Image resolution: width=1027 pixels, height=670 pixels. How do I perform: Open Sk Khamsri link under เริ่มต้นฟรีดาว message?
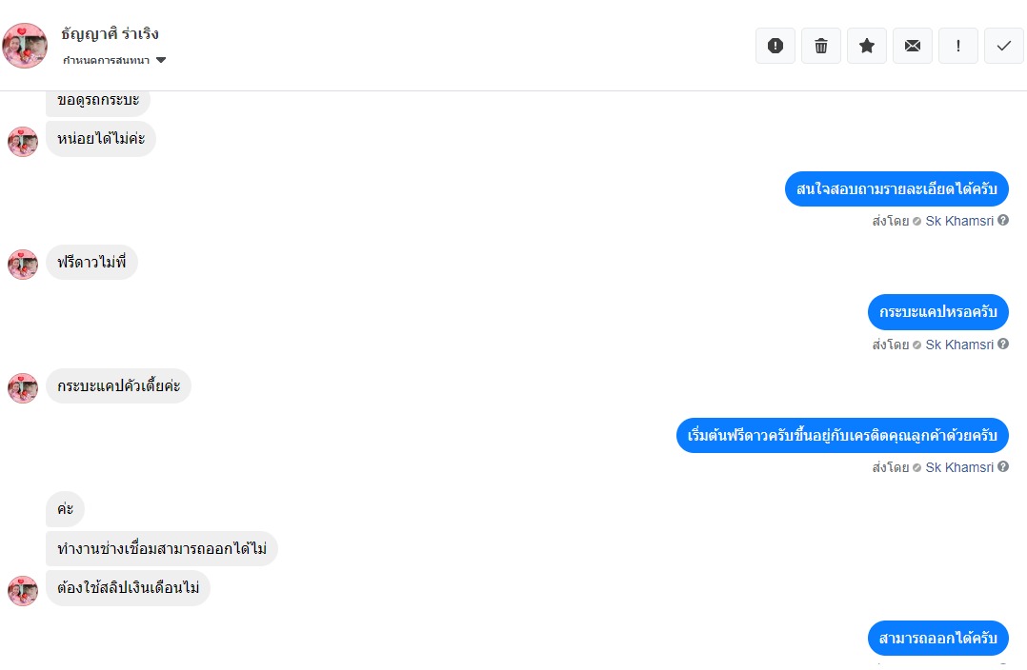click(958, 468)
